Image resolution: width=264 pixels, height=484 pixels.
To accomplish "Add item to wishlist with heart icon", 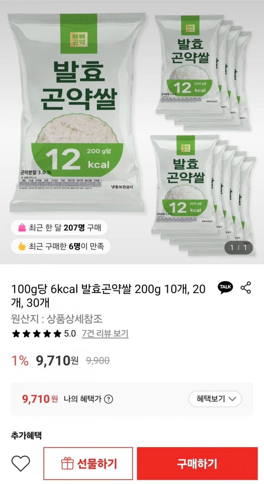I will pos(21,464).
